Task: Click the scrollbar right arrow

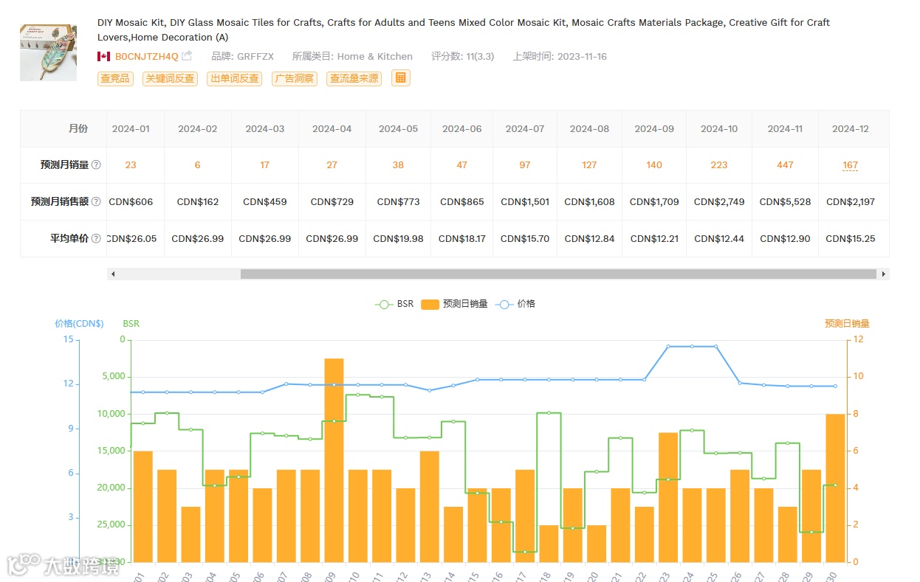Action: 883,274
